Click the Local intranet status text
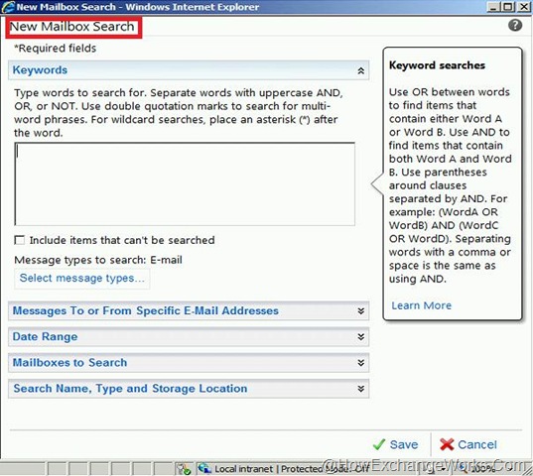Image resolution: width=533 pixels, height=476 pixels. [x=243, y=469]
